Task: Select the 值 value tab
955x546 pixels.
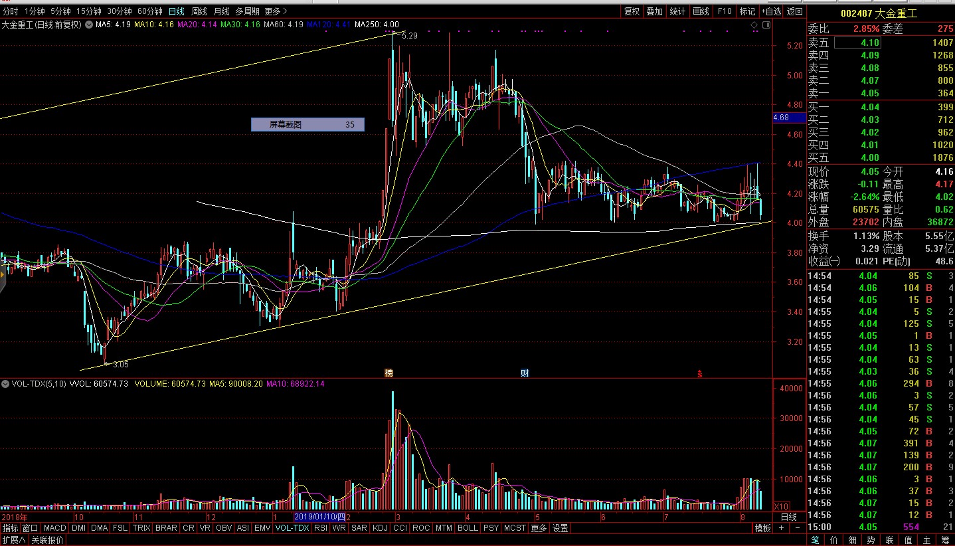Action: click(x=908, y=540)
